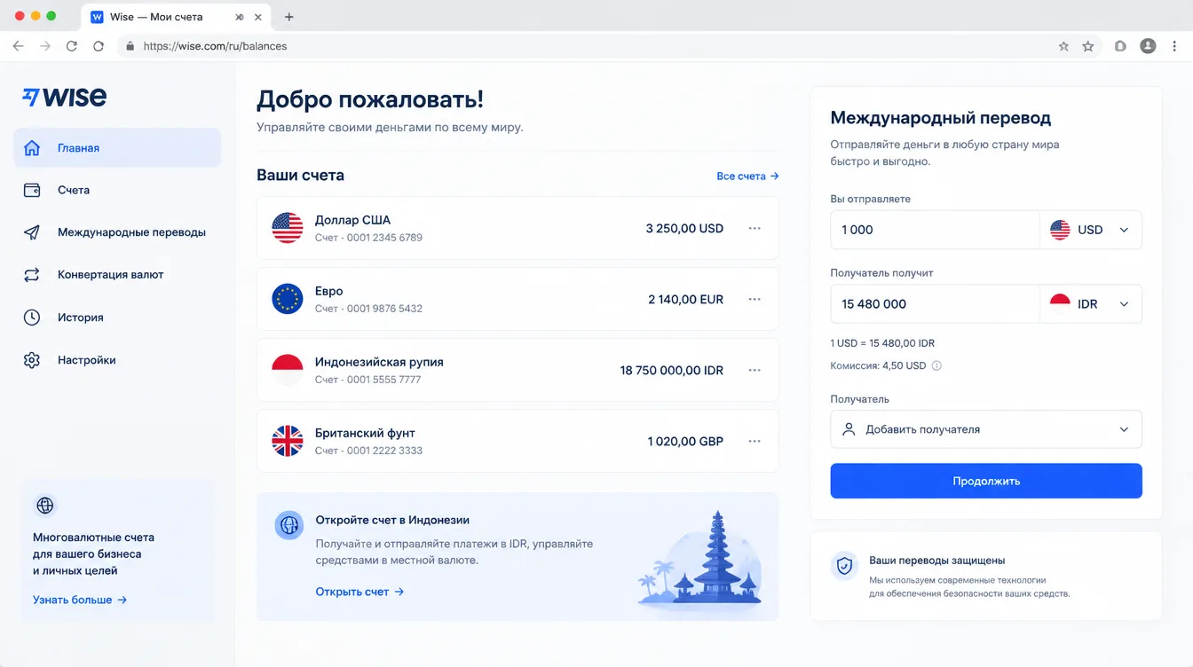
Task: Click the UK flag on Британский фунт account
Action: [x=288, y=441]
